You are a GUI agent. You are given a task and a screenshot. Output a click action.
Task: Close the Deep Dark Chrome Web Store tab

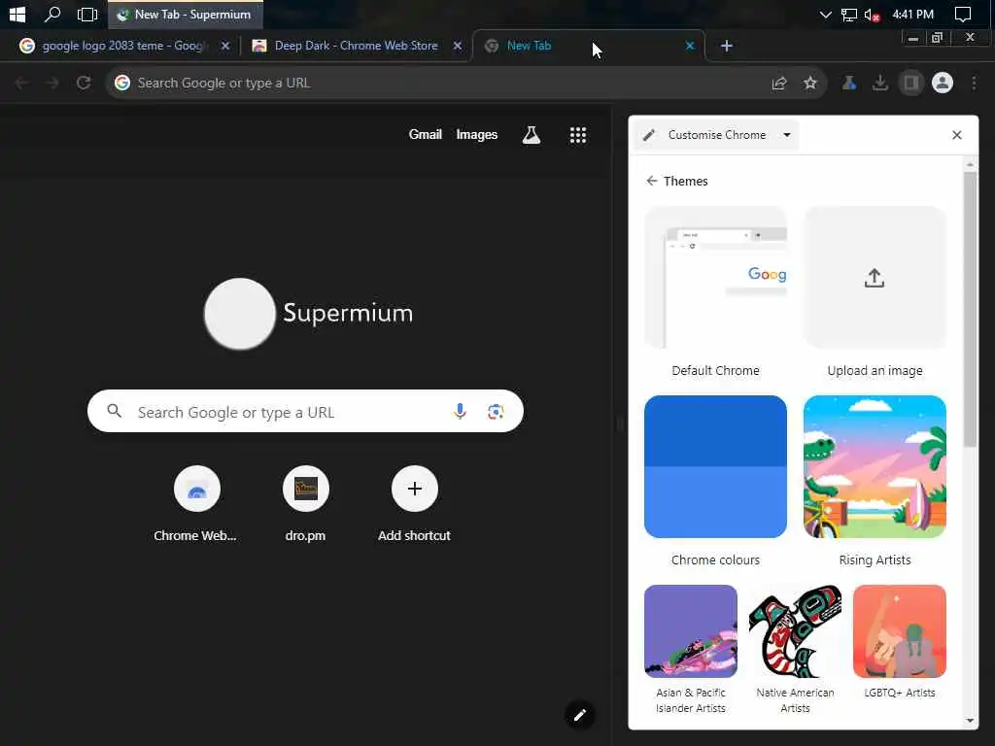pyautogui.click(x=458, y=46)
